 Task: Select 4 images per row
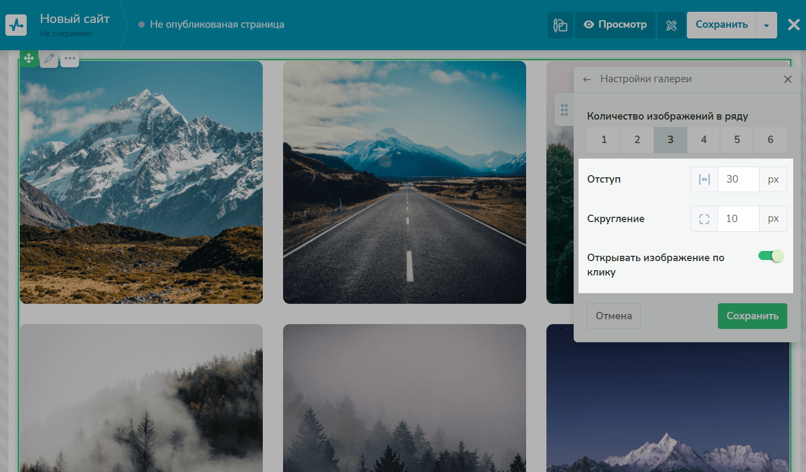(703, 140)
